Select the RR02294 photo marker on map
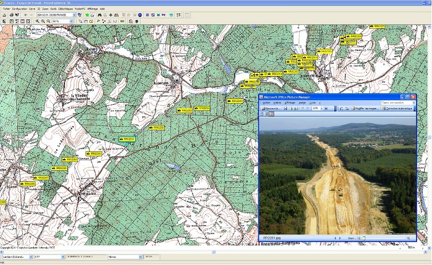 [x=202, y=109]
